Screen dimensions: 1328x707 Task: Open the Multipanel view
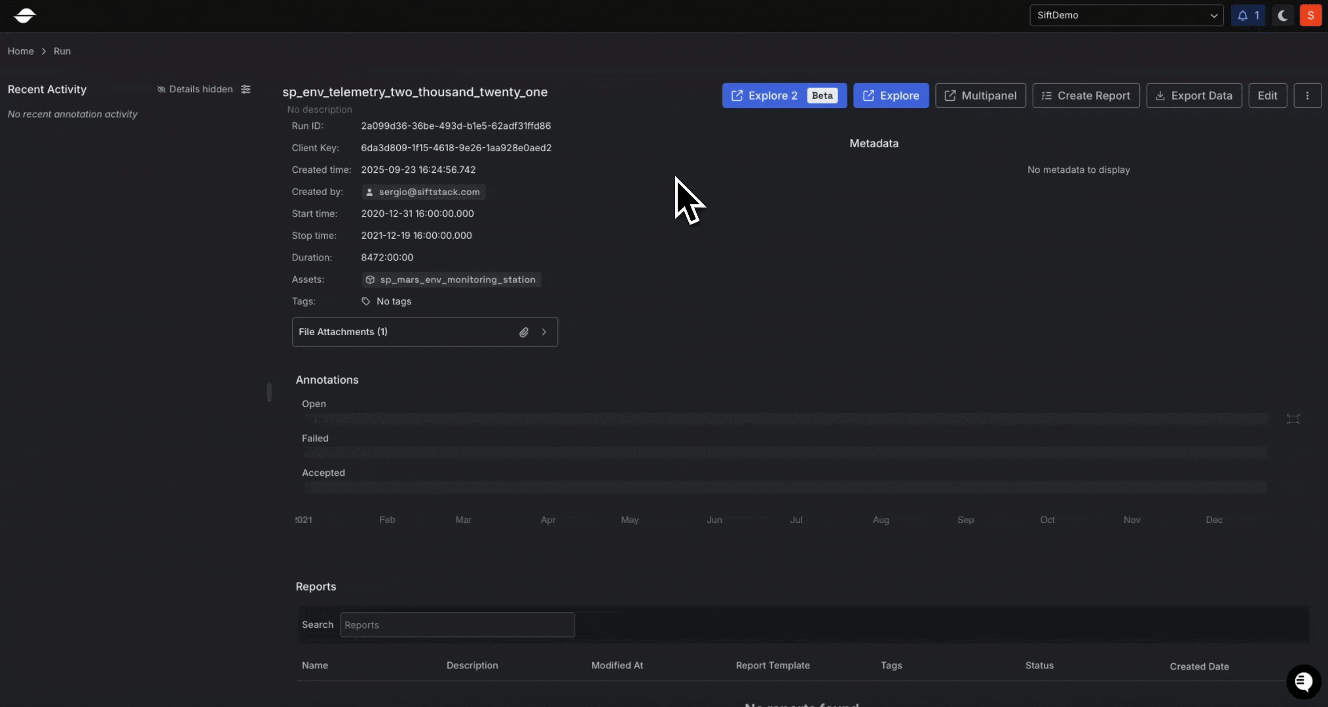(980, 96)
